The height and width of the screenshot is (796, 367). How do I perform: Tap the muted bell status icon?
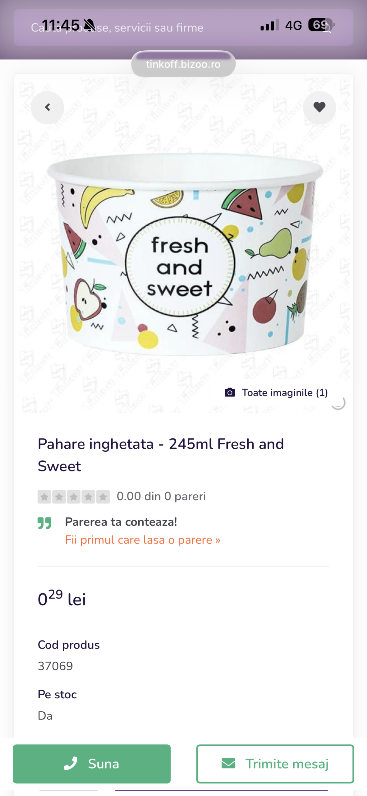tap(89, 25)
